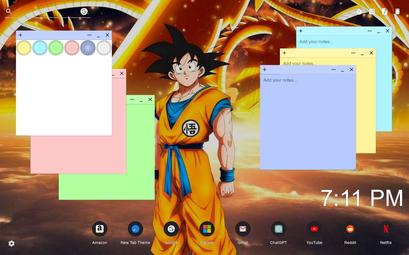
Task: Open the settings gear
Action: coord(12,244)
